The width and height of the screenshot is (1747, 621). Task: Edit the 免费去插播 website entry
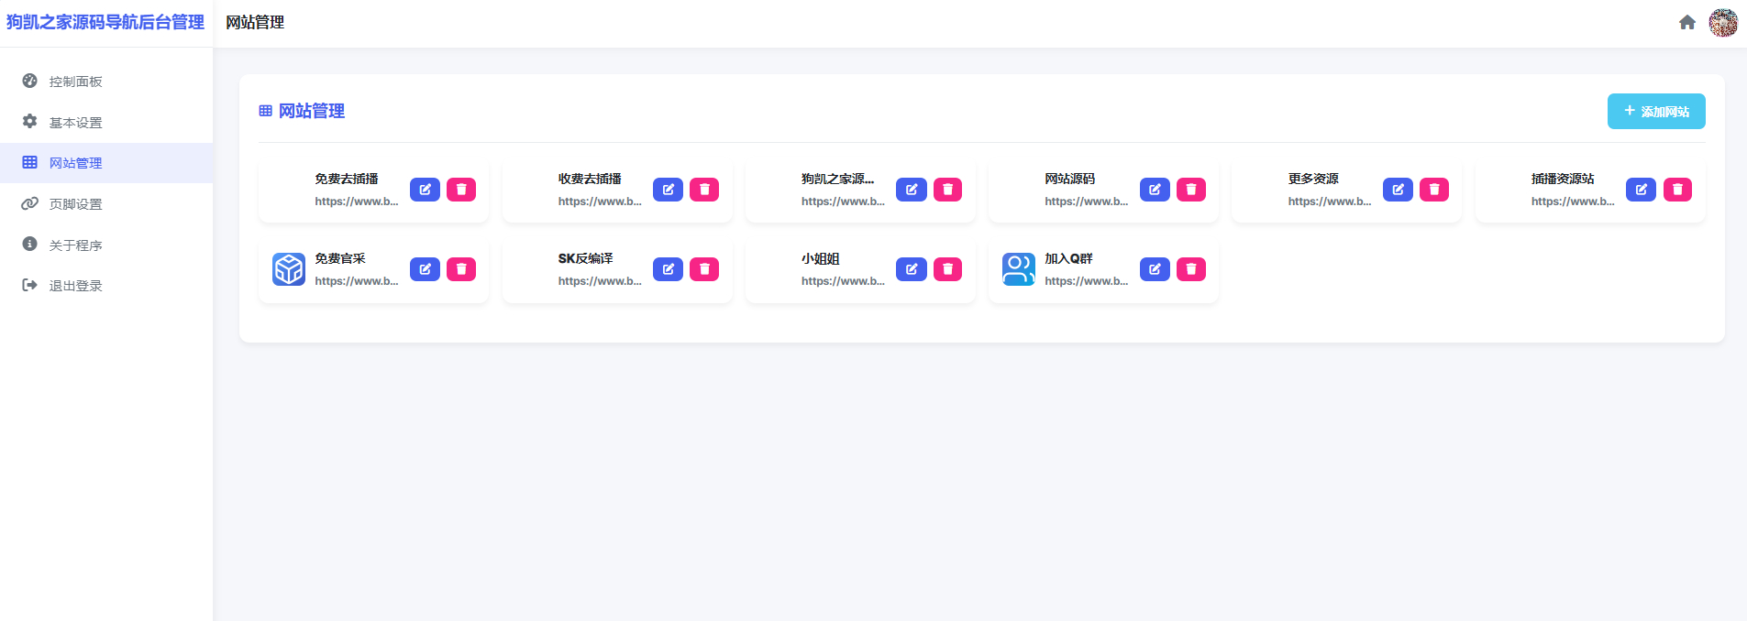pyautogui.click(x=425, y=190)
